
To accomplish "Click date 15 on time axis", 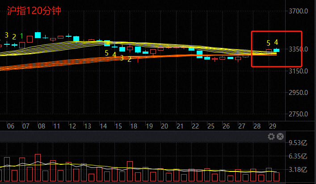I will point(118,126).
